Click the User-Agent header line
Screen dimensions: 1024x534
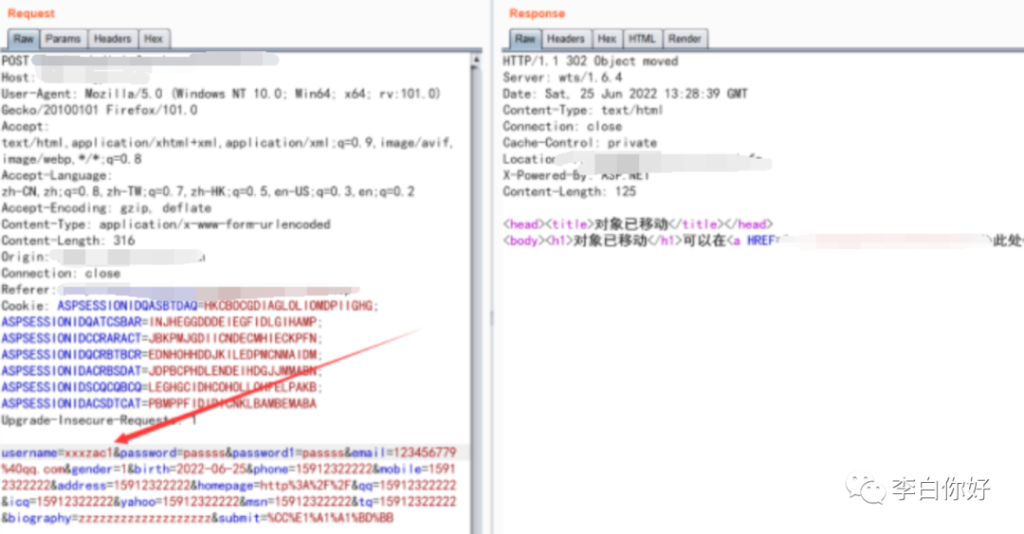[220, 94]
